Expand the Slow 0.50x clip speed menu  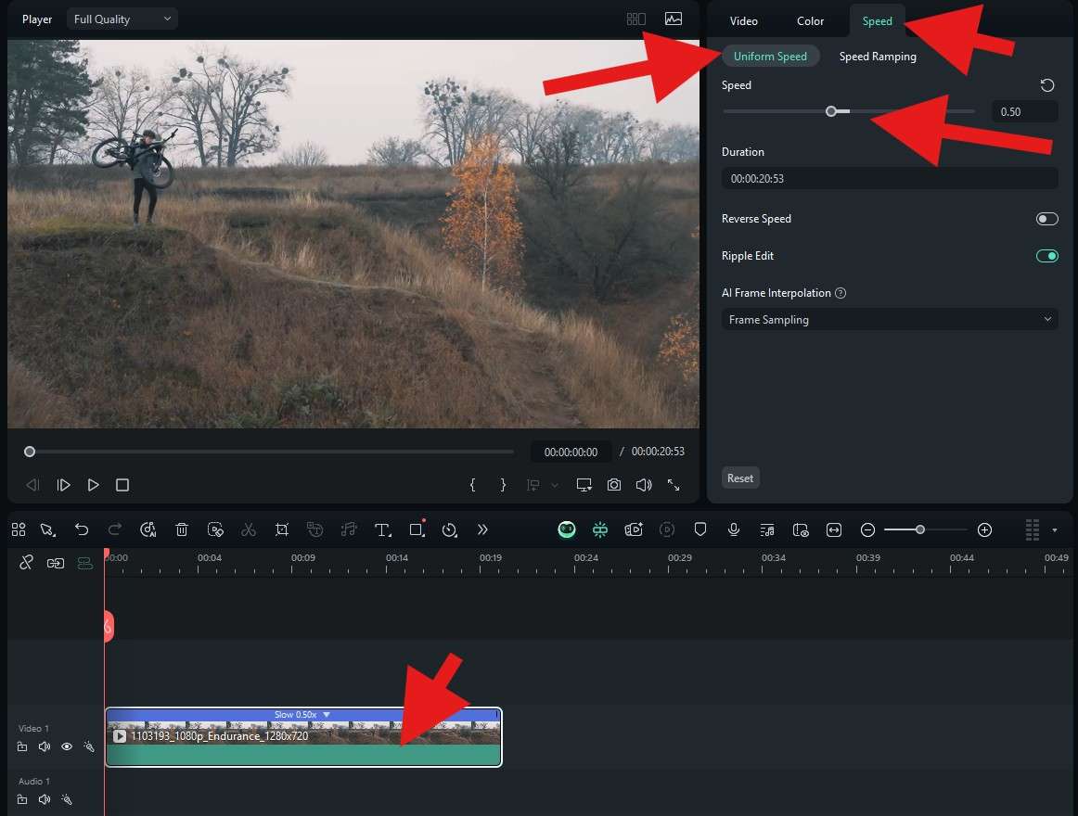click(327, 715)
